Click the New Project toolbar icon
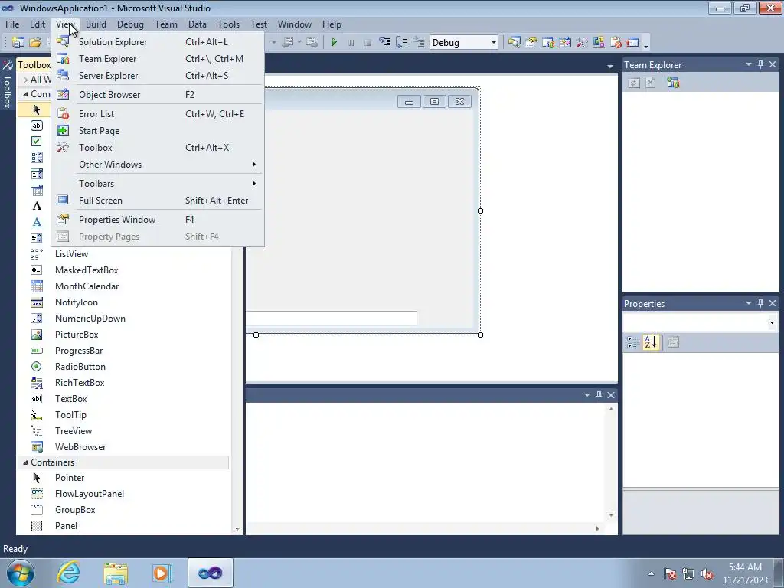Image resolution: width=784 pixels, height=588 pixels. (x=18, y=43)
